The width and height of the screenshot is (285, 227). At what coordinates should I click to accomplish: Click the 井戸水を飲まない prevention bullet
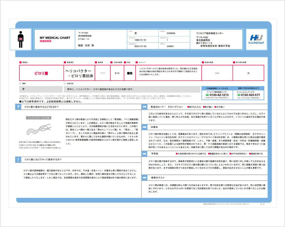(238, 154)
